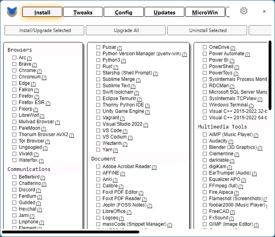
Task: Check the Discord checkbox
Action: (x=14, y=190)
